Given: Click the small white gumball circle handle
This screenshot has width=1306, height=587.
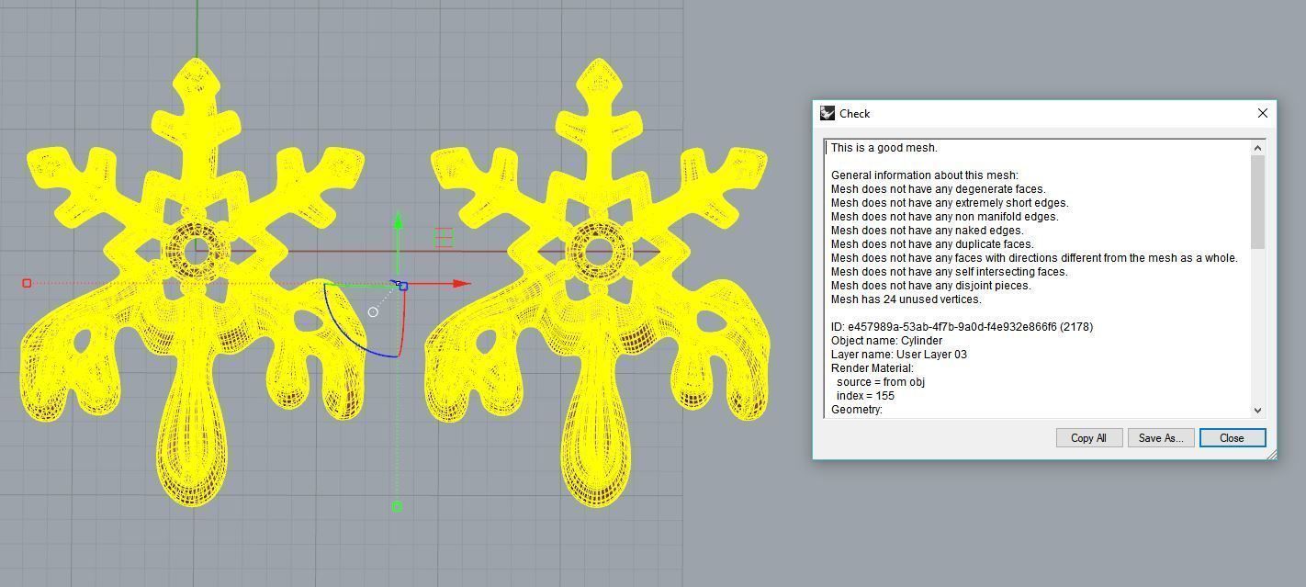Looking at the screenshot, I should (373, 312).
